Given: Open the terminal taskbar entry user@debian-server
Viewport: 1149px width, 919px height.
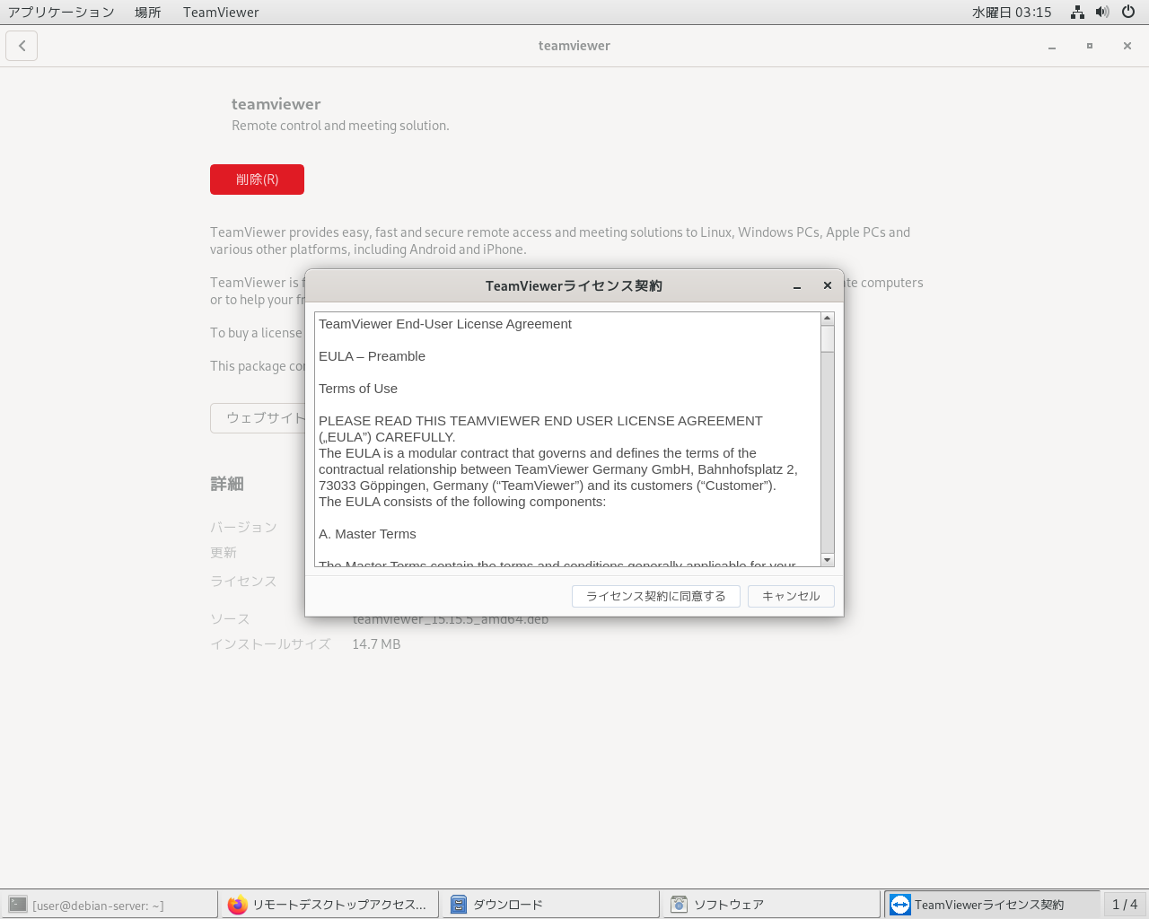Looking at the screenshot, I should [x=110, y=905].
